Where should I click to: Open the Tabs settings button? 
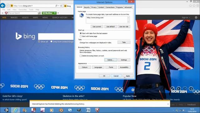[124, 42]
